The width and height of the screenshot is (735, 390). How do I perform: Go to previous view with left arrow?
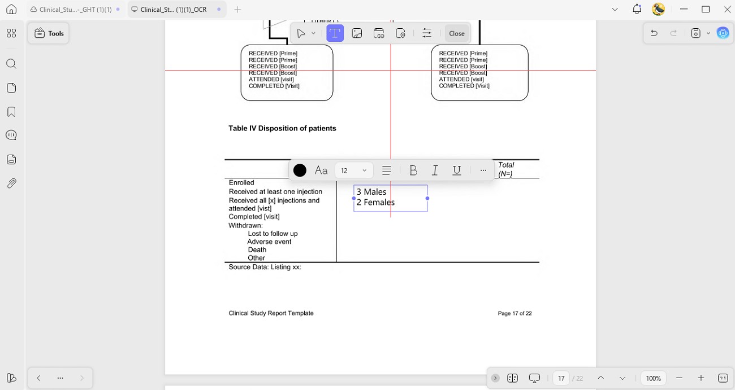coord(38,378)
